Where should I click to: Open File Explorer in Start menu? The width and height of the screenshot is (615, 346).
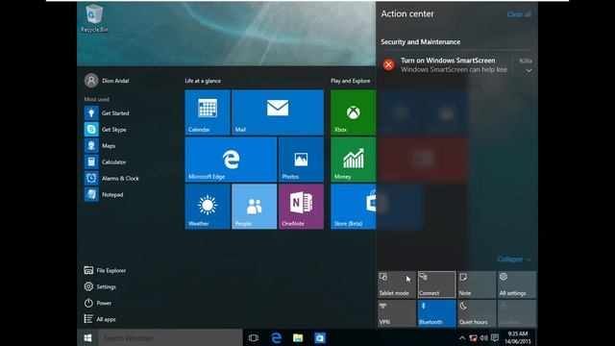[x=105, y=270]
